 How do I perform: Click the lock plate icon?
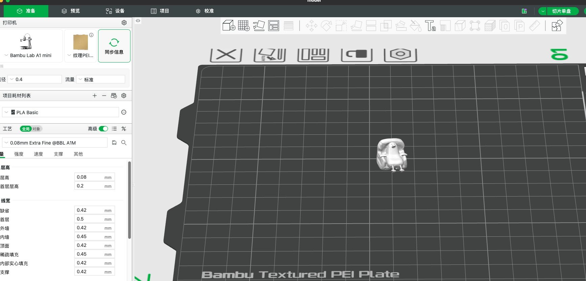[x=357, y=55]
